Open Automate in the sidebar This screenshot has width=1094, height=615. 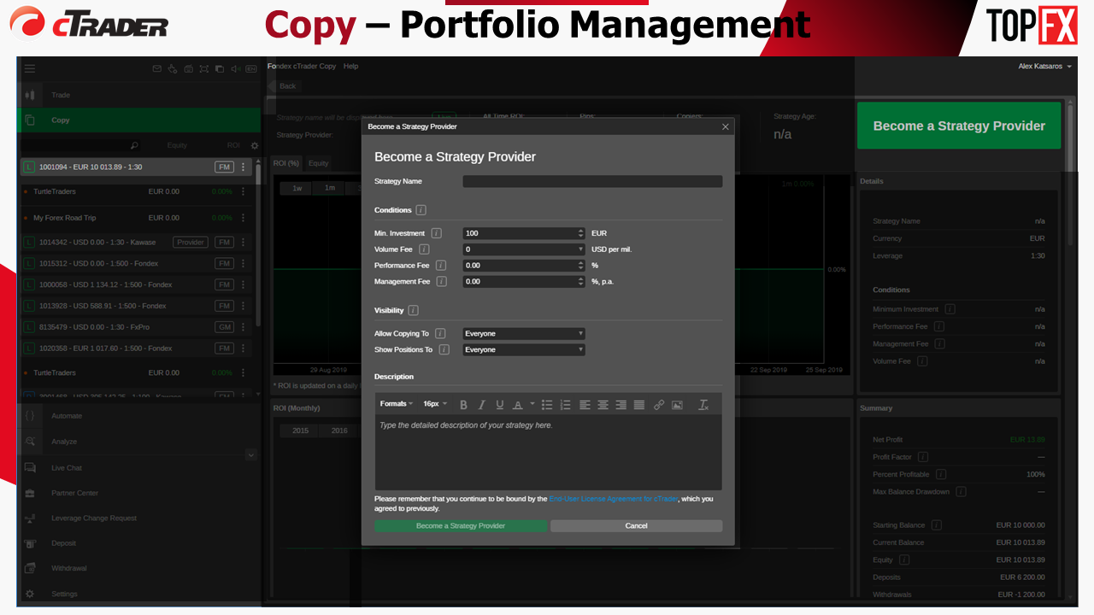139,416
